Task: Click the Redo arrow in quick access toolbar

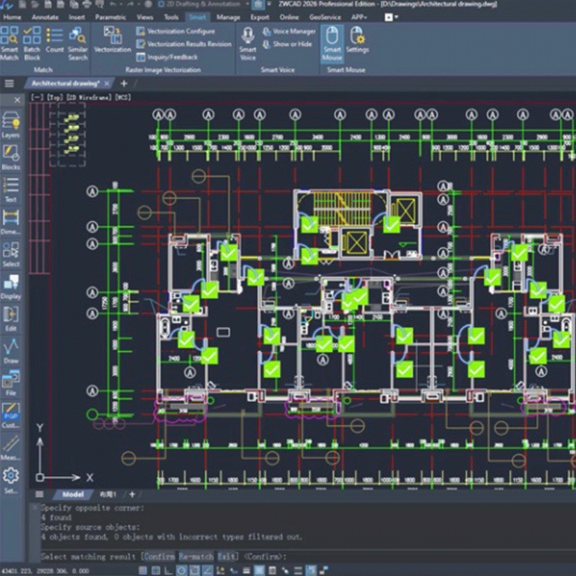Action: (x=130, y=5)
